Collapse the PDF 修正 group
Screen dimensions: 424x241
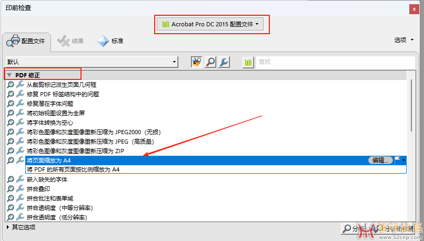click(10, 75)
